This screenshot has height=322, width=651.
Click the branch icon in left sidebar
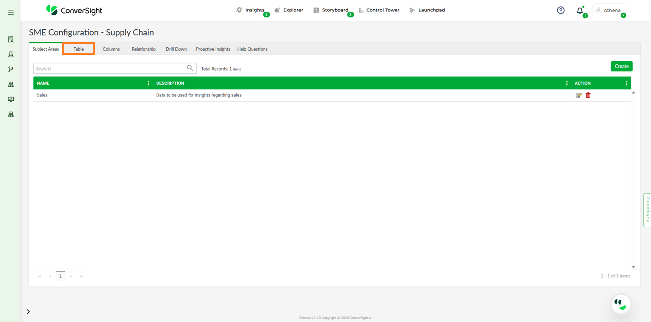pyautogui.click(x=11, y=69)
